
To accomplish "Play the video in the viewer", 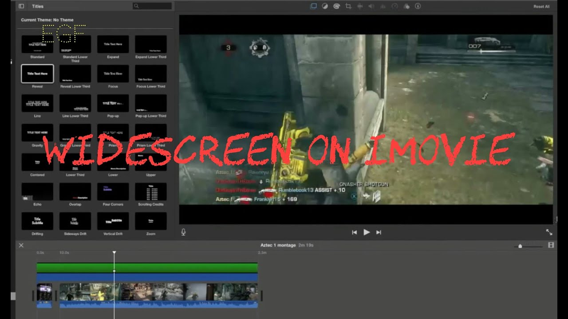I will tap(367, 232).
